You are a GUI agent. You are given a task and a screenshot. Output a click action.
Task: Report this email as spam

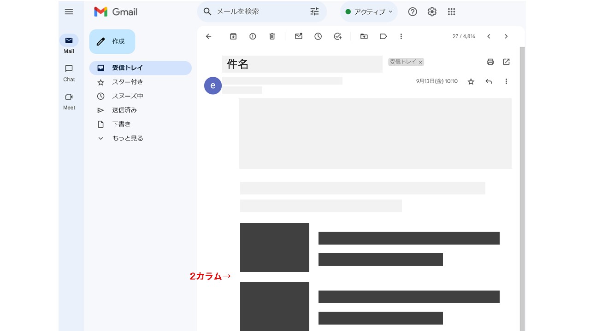pyautogui.click(x=253, y=36)
